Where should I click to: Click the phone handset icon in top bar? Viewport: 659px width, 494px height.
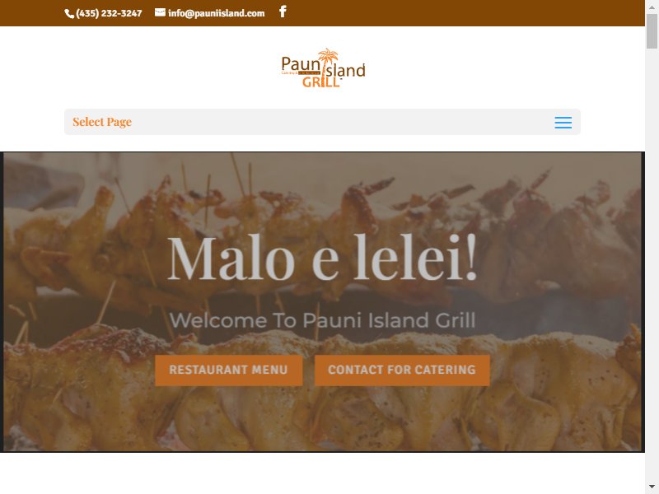69,14
